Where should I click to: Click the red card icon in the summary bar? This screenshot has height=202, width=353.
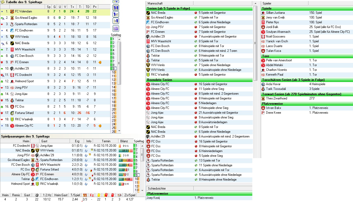[112, 195]
